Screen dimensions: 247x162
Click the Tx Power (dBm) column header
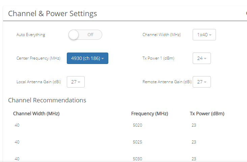[x=207, y=114]
